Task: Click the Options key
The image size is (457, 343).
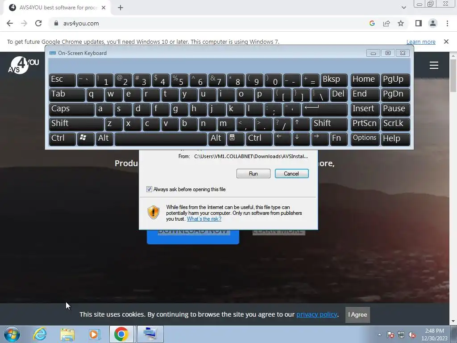Action: tap(365, 139)
